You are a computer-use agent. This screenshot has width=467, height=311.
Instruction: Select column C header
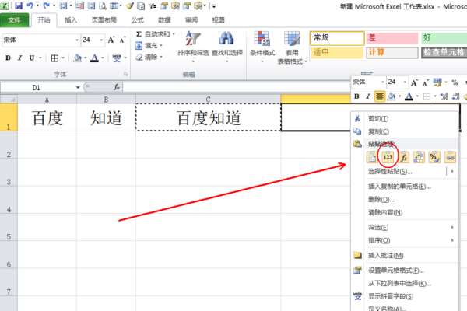(208, 99)
